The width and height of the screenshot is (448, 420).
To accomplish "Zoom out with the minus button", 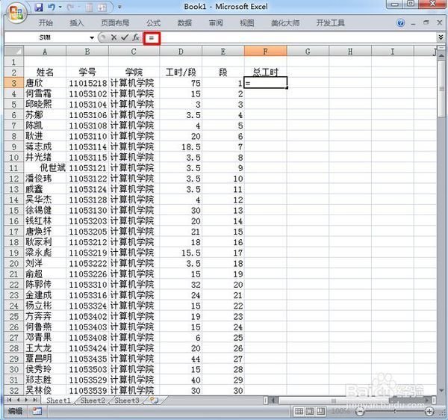I will click(x=361, y=412).
